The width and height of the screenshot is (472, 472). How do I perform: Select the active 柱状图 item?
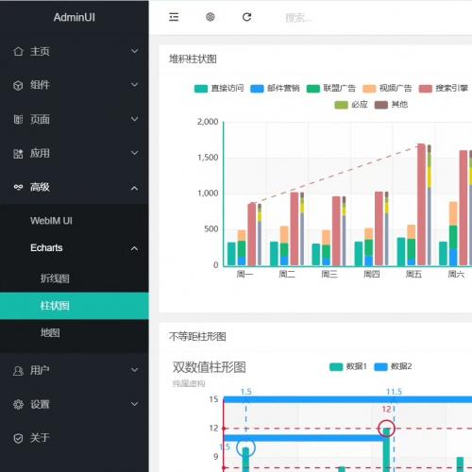[x=75, y=306]
